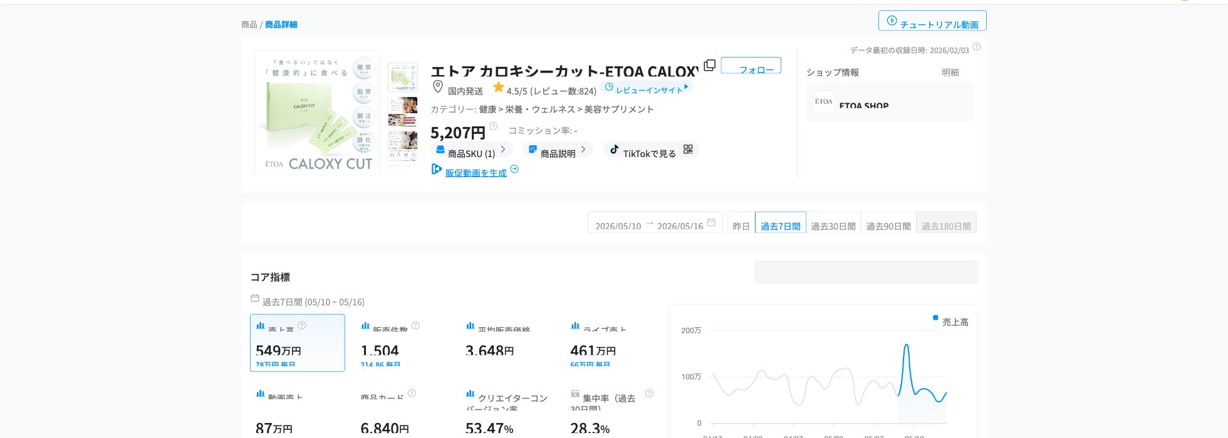The height and width of the screenshot is (438, 1228).
Task: Click the help icon on the 売上高 card
Action: click(x=302, y=325)
